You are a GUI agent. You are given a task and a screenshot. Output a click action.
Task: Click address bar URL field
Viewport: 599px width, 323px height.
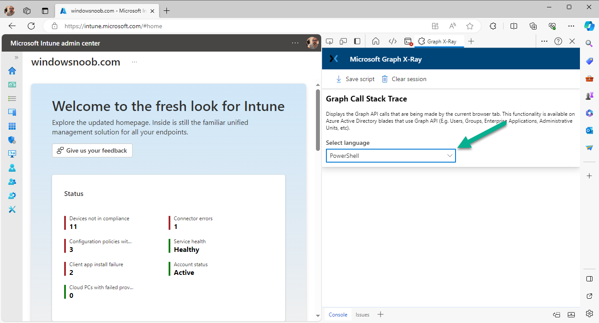pyautogui.click(x=243, y=26)
